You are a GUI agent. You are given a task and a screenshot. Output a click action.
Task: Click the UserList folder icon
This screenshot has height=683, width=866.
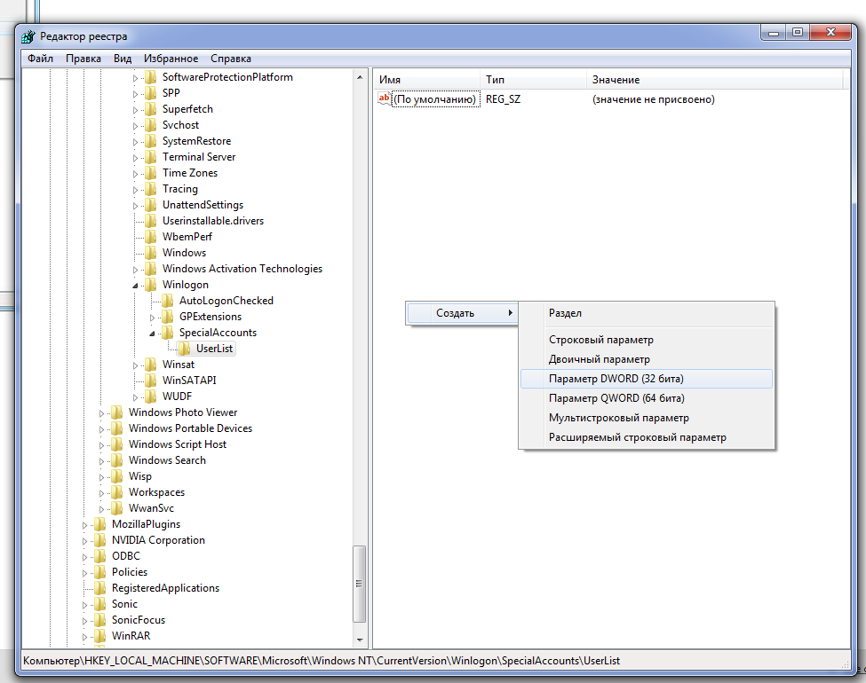coord(185,349)
